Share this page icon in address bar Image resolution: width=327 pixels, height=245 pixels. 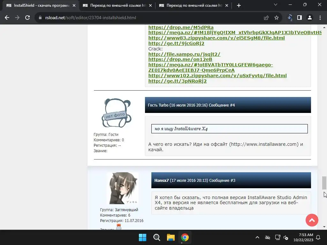click(x=266, y=18)
